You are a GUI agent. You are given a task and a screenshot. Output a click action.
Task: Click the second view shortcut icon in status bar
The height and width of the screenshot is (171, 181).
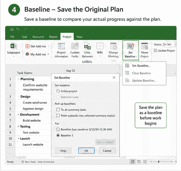coord(139,162)
